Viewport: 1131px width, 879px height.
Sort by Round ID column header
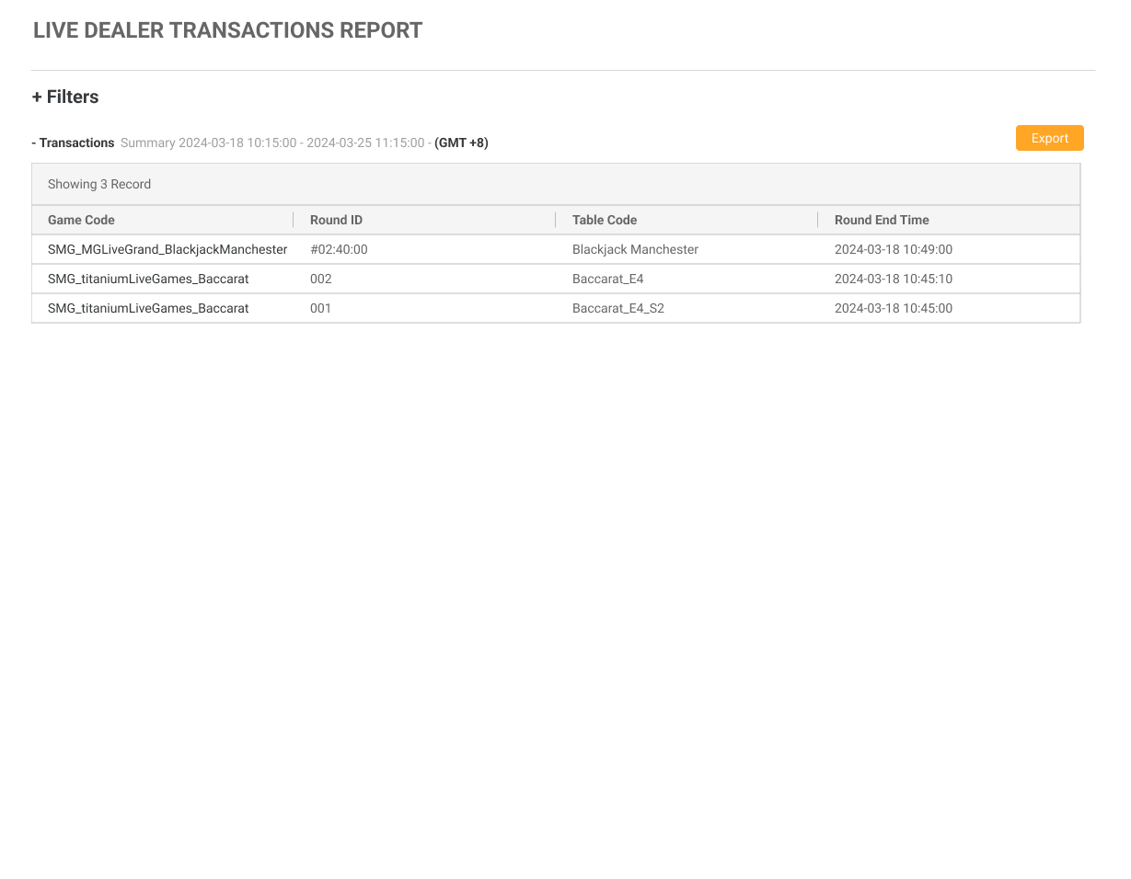pyautogui.click(x=336, y=220)
